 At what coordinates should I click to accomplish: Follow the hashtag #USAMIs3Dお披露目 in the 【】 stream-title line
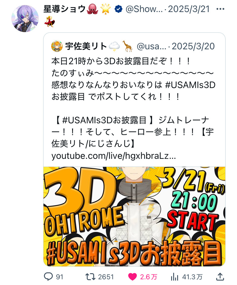tap(104, 120)
